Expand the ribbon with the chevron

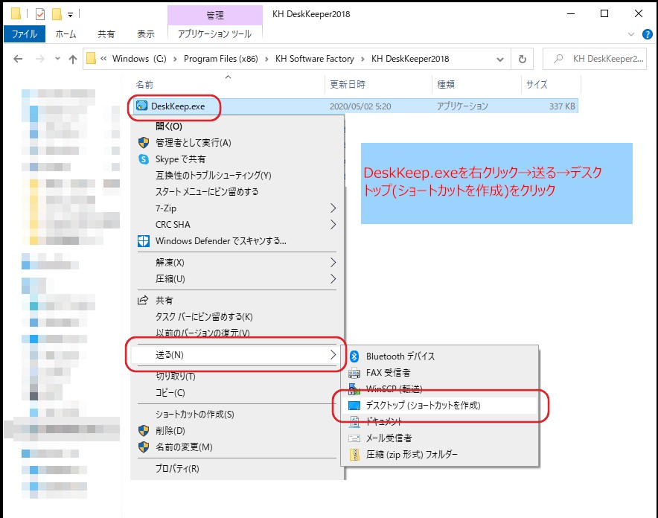(630, 34)
